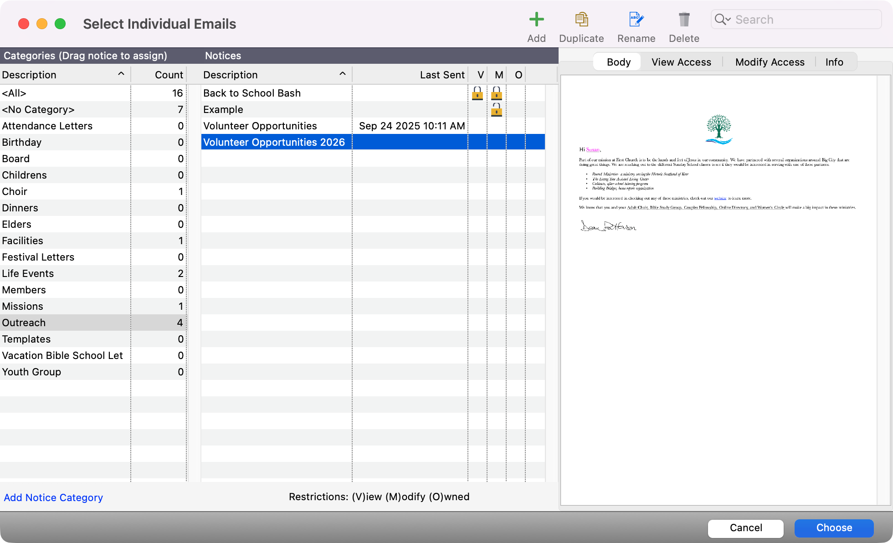
Task: Click the Add Notice Category link
Action: (53, 497)
